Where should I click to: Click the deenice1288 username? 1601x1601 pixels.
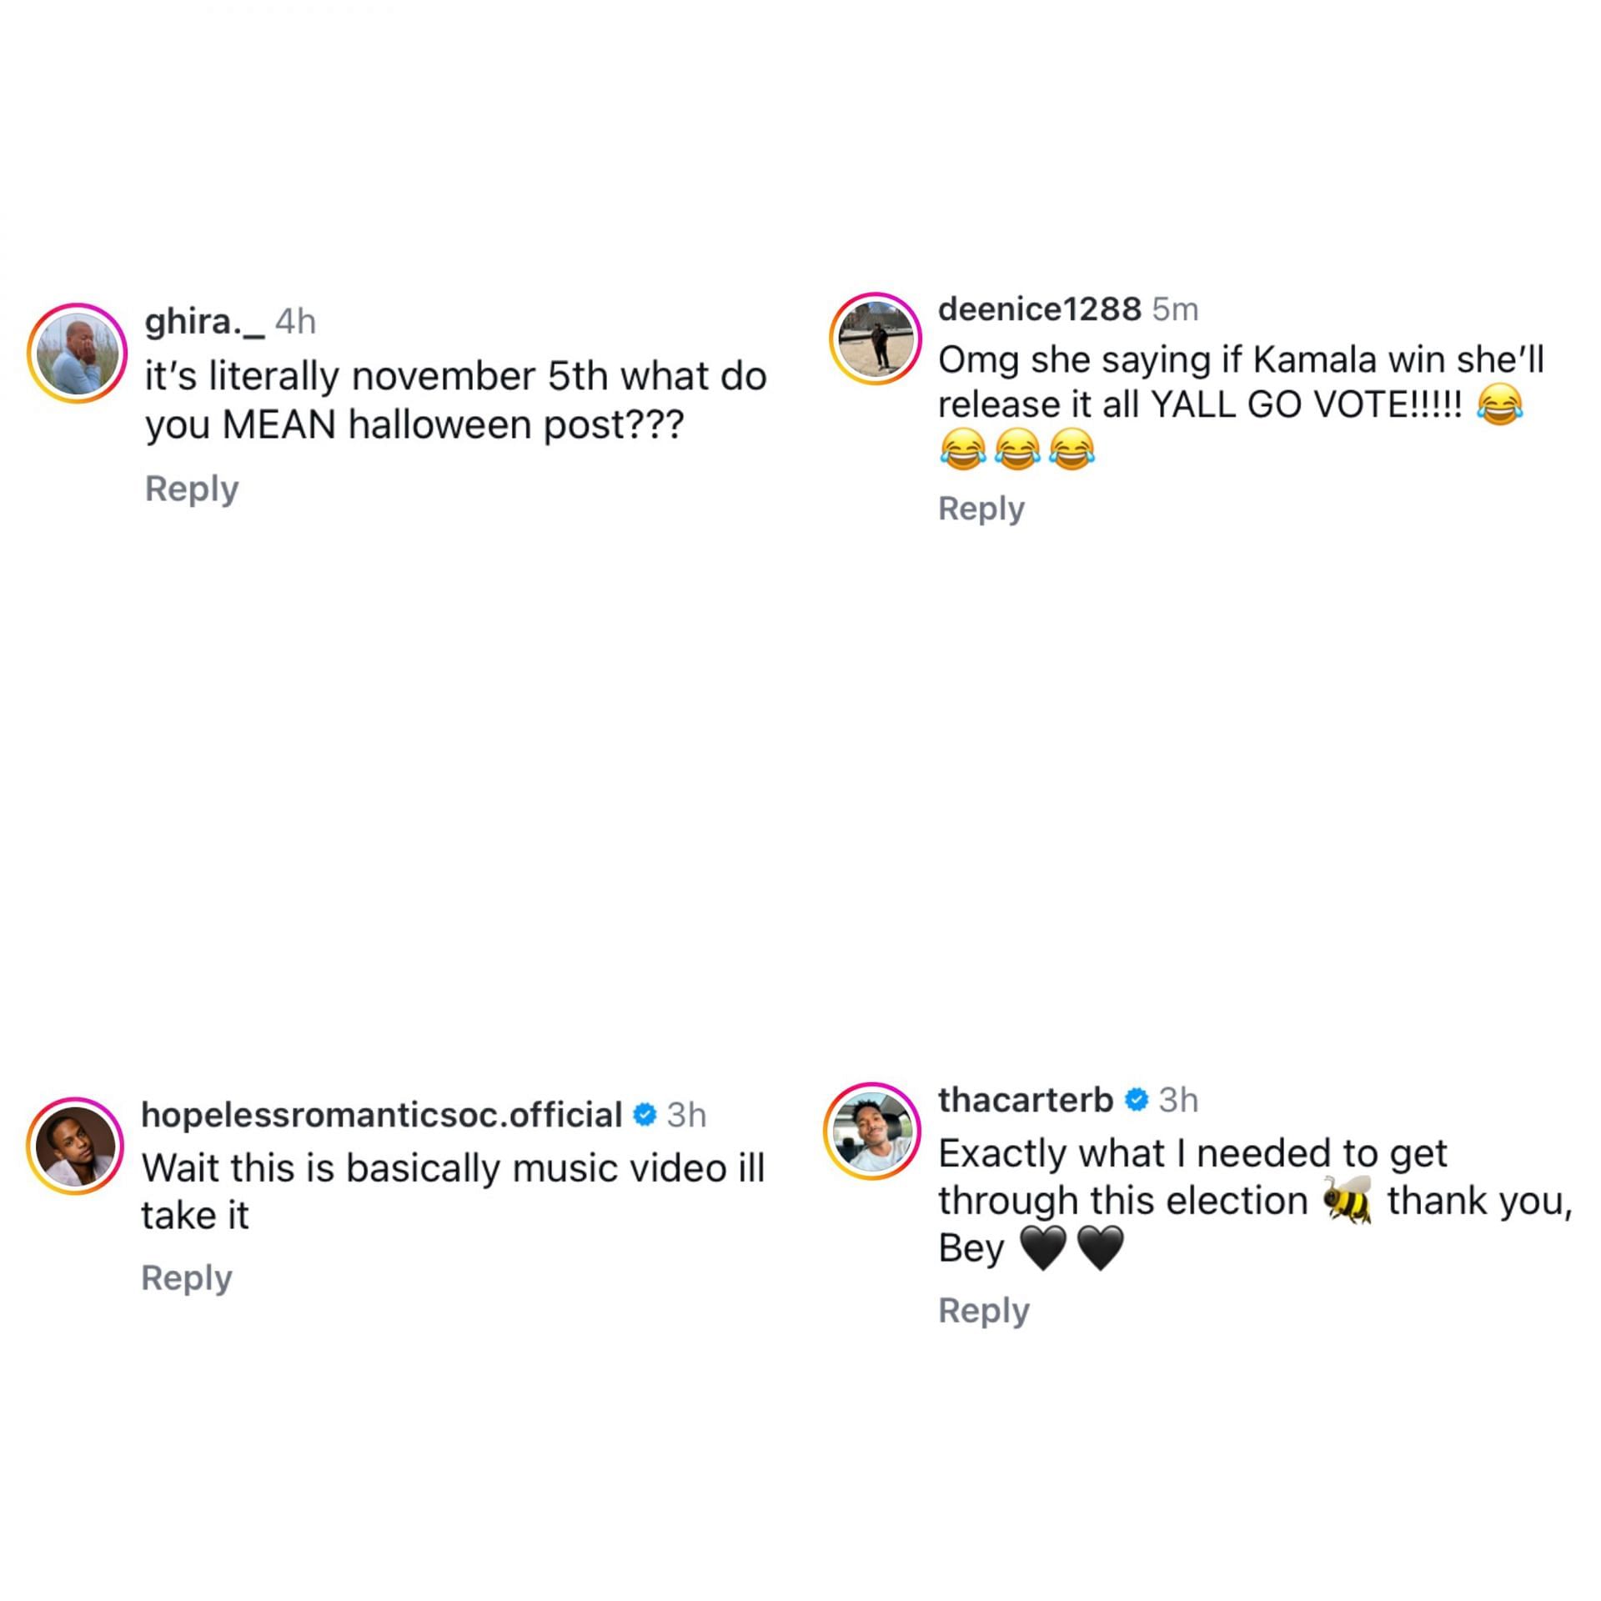pyautogui.click(x=1039, y=309)
